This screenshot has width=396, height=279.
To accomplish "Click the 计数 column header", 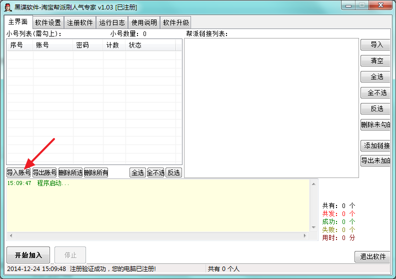I will coord(114,45).
